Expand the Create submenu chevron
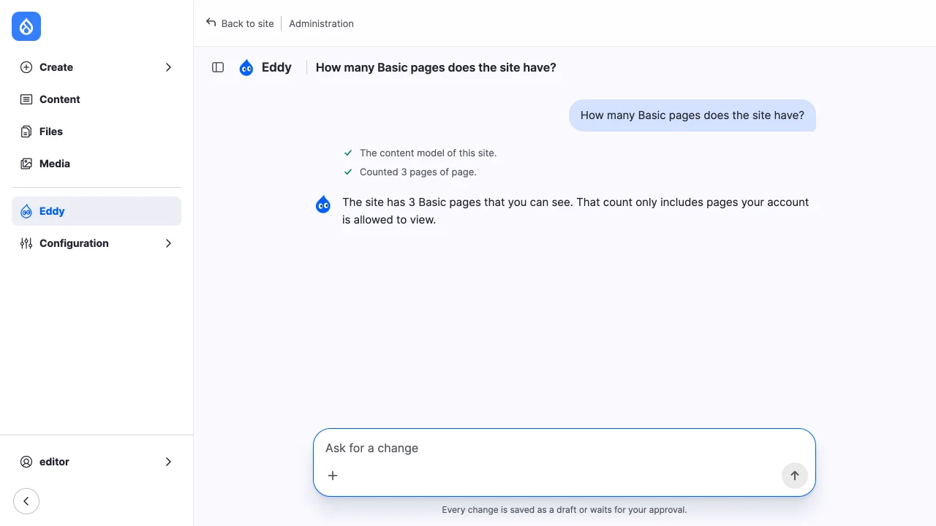 [x=168, y=67]
